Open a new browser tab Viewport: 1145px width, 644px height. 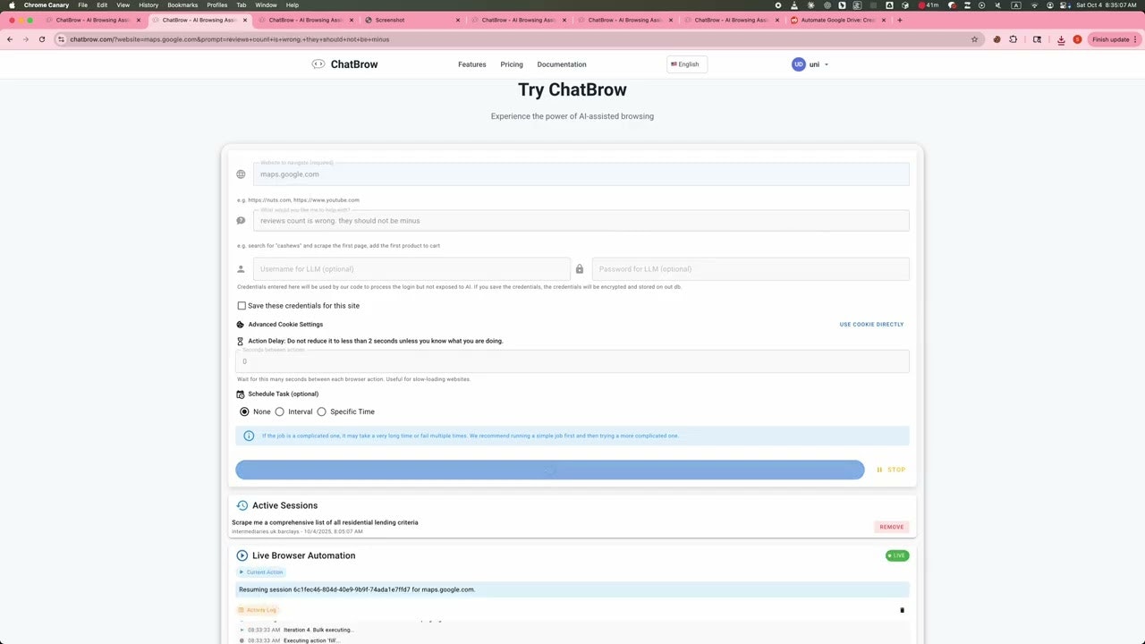899,20
